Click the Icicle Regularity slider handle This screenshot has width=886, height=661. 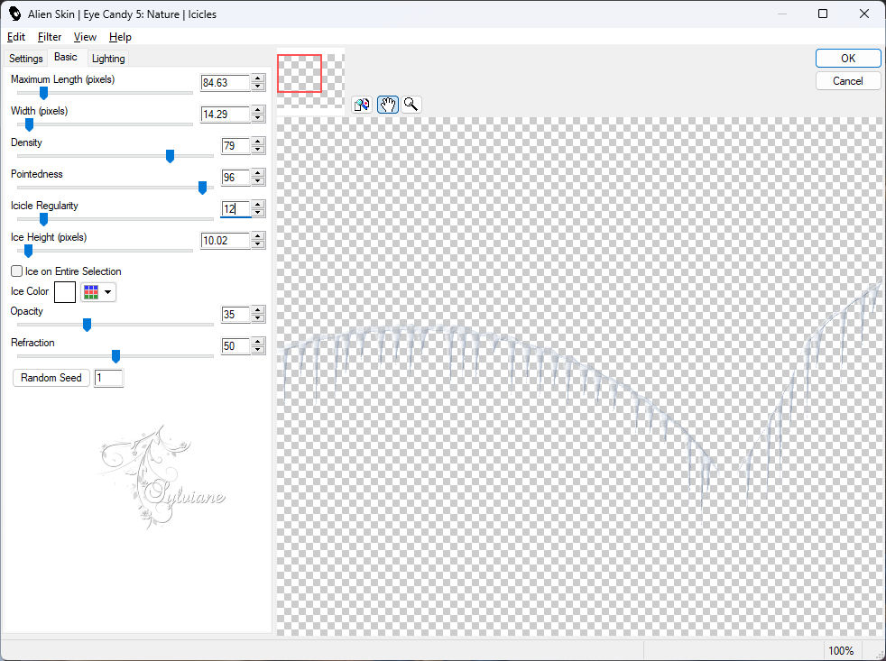pos(43,219)
